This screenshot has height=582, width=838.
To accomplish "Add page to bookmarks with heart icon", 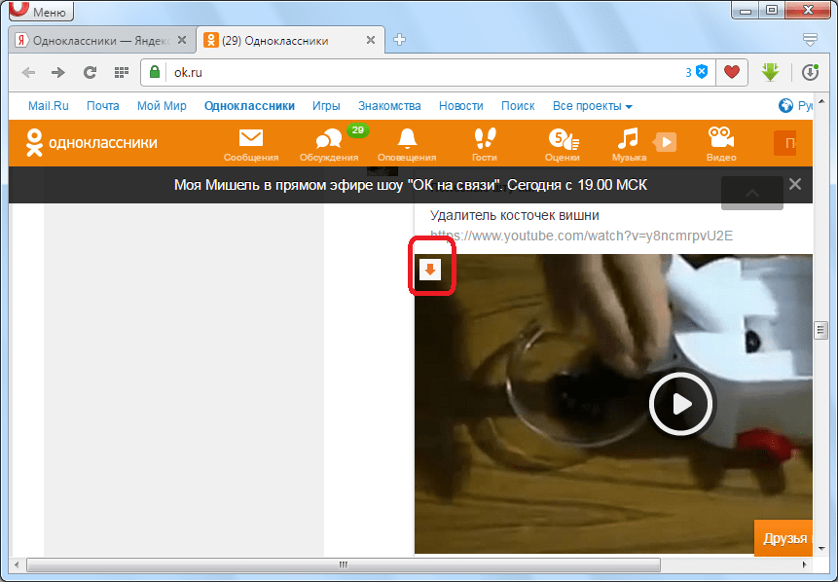I will pos(732,72).
